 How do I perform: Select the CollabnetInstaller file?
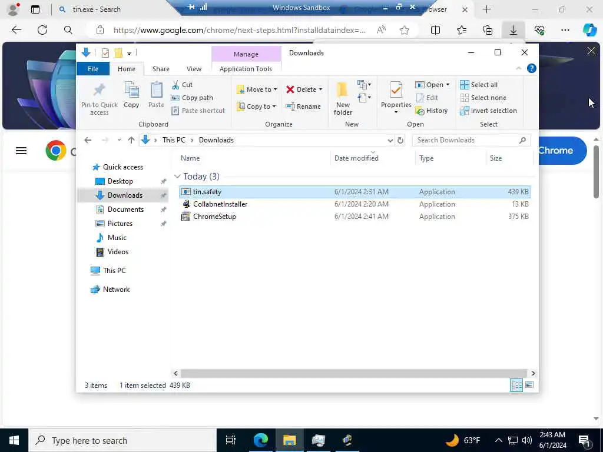tap(355, 204)
